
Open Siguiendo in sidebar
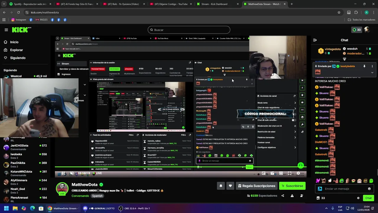(x=15, y=58)
